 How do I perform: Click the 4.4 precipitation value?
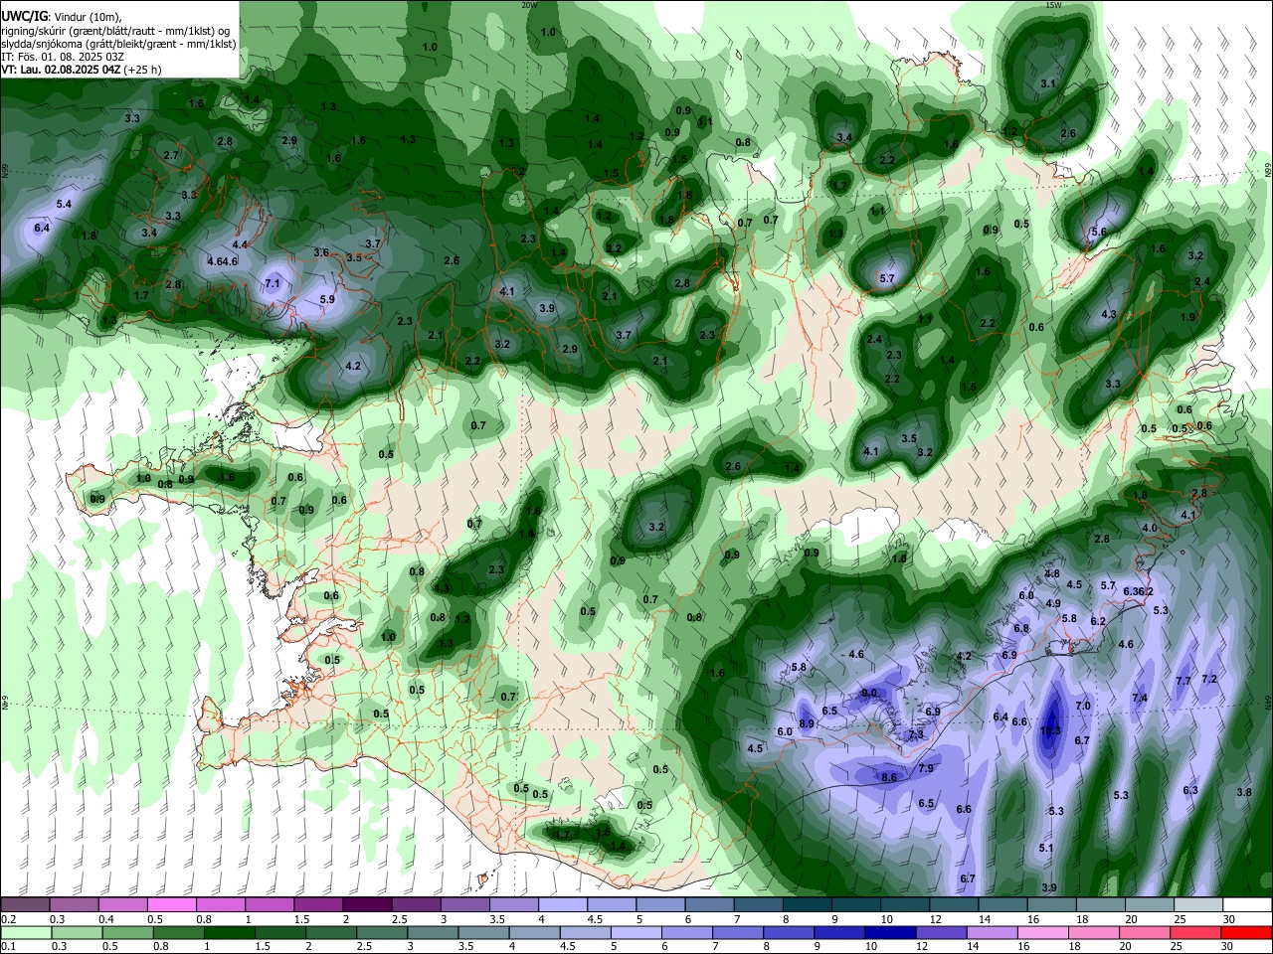(x=239, y=244)
